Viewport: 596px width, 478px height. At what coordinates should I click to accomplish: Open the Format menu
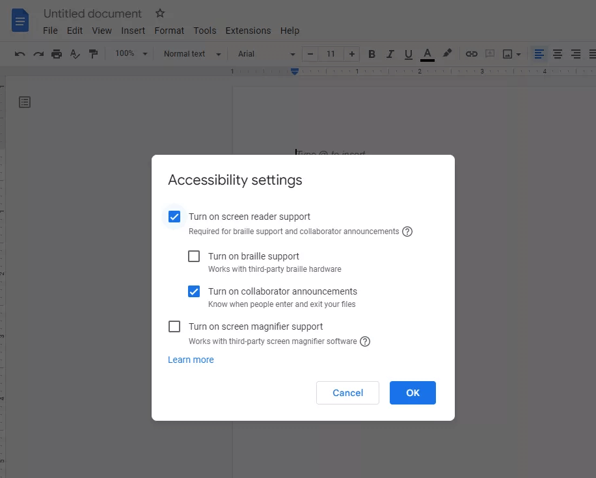(169, 31)
